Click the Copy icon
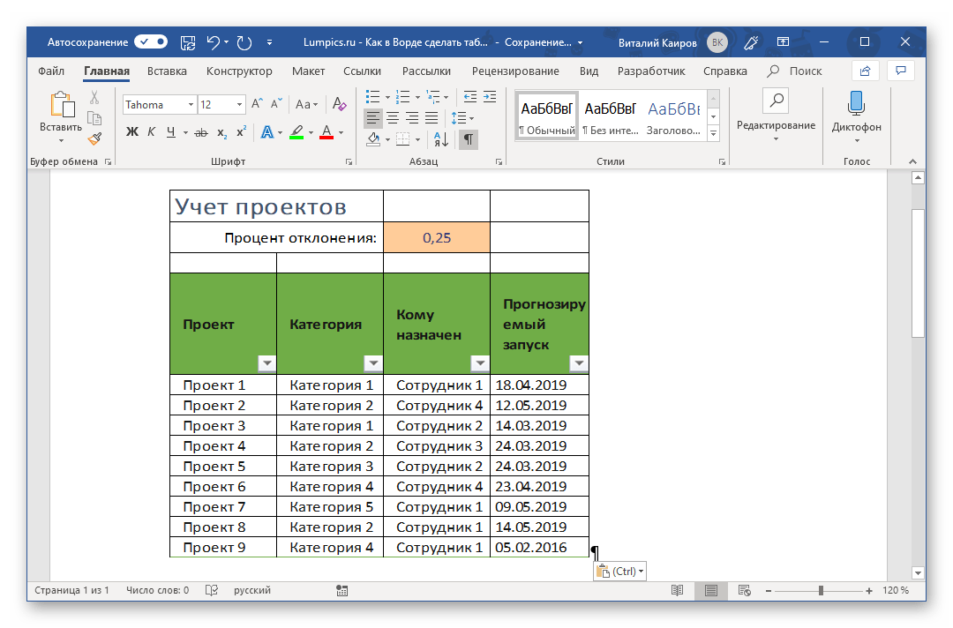The height and width of the screenshot is (628, 953). pos(94,118)
